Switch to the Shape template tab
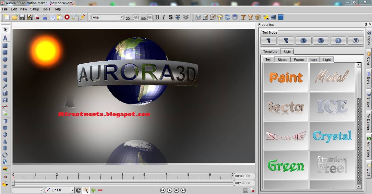This screenshot has width=372, height=194. tap(282, 59)
